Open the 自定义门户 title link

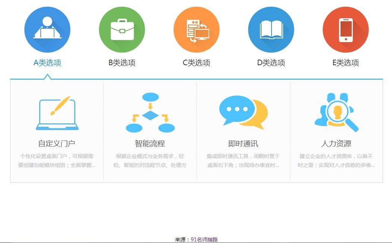click(57, 143)
